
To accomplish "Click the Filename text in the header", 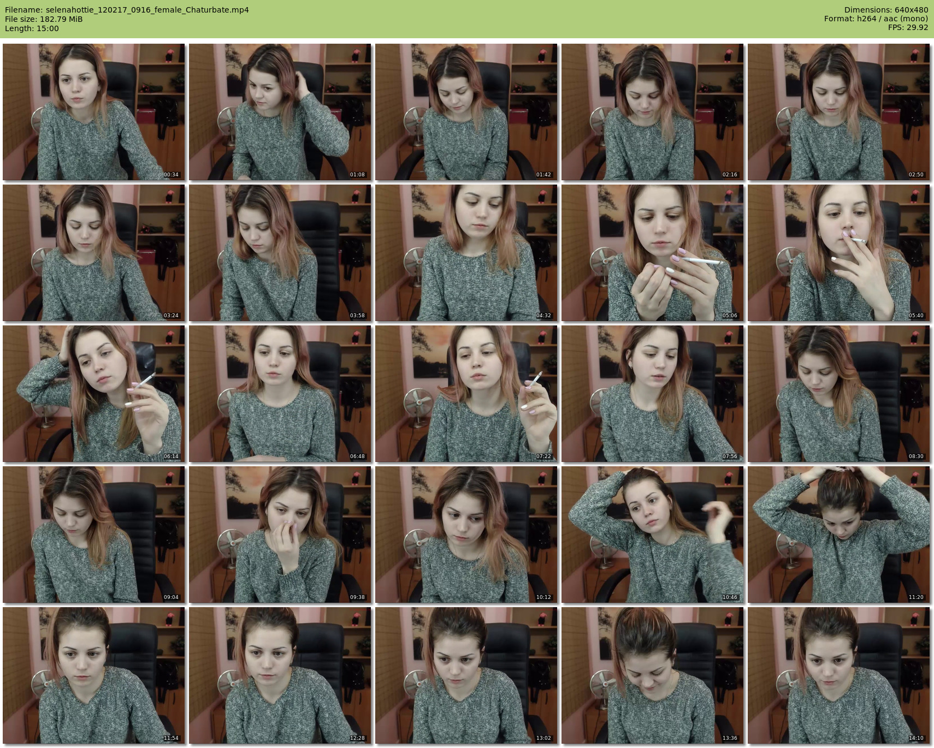I will (127, 10).
